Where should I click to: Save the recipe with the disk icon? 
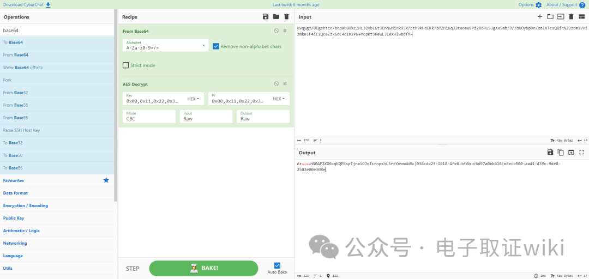click(x=266, y=16)
